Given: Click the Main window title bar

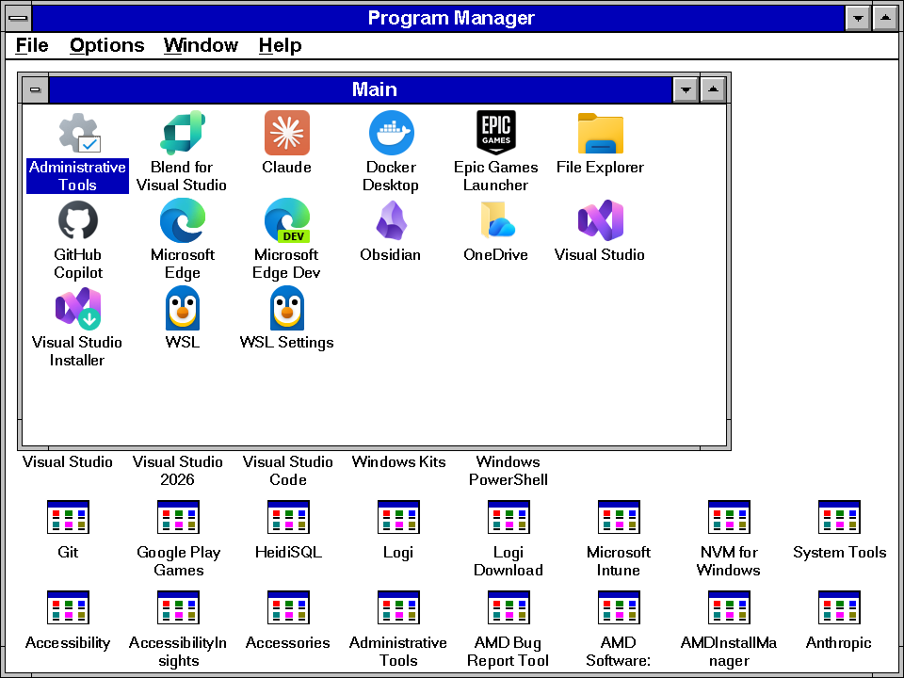Looking at the screenshot, I should coord(361,90).
